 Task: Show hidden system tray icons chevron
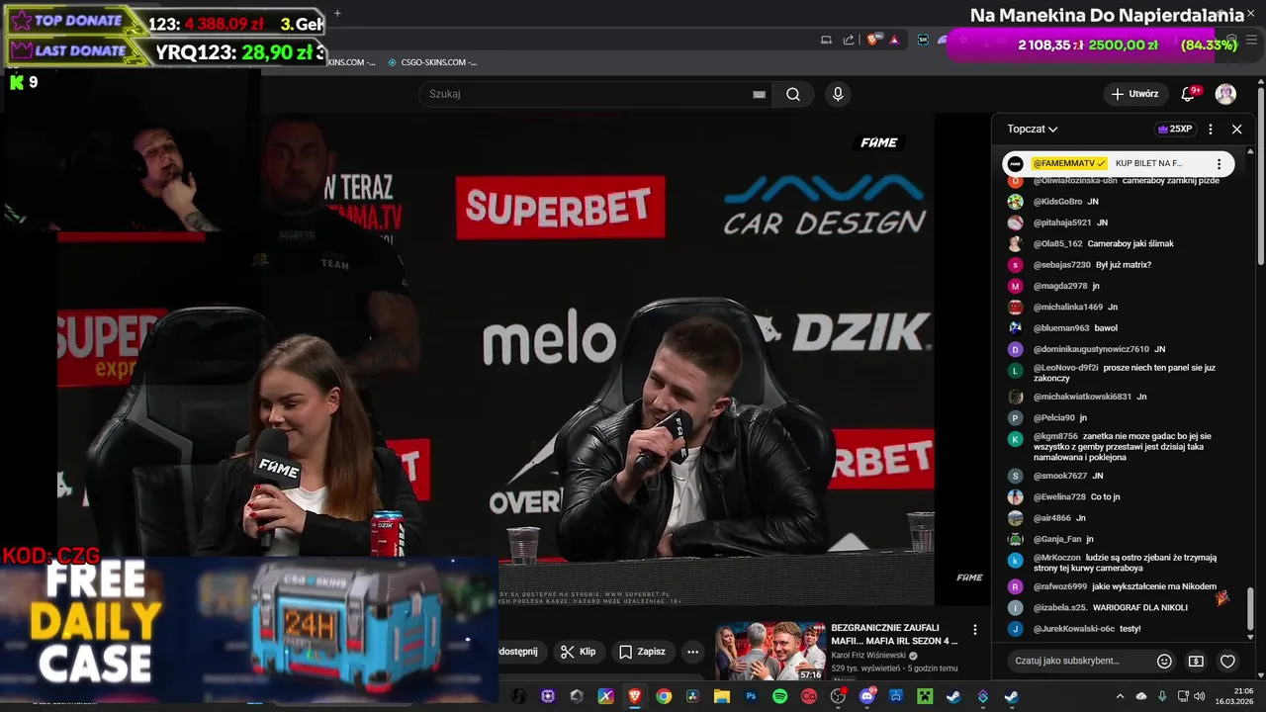tap(1121, 696)
